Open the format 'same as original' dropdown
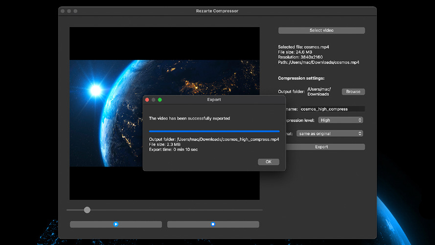The image size is (435, 245). 330,134
